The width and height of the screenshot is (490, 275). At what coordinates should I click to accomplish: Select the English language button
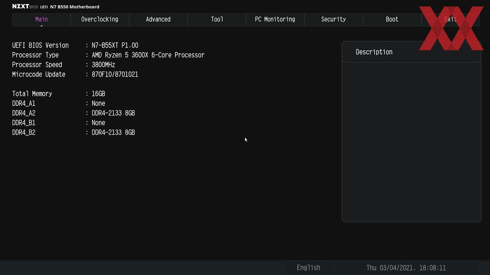308,268
